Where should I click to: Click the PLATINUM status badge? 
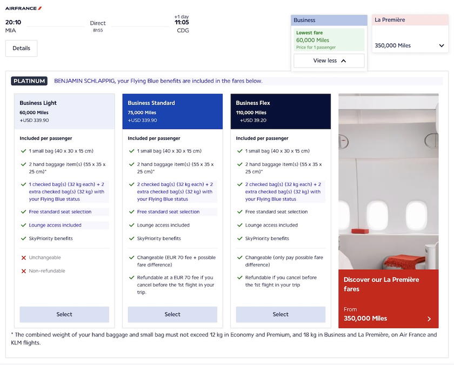coord(29,81)
